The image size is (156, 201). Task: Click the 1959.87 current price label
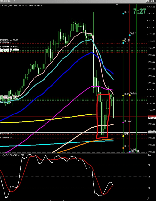click(152, 118)
